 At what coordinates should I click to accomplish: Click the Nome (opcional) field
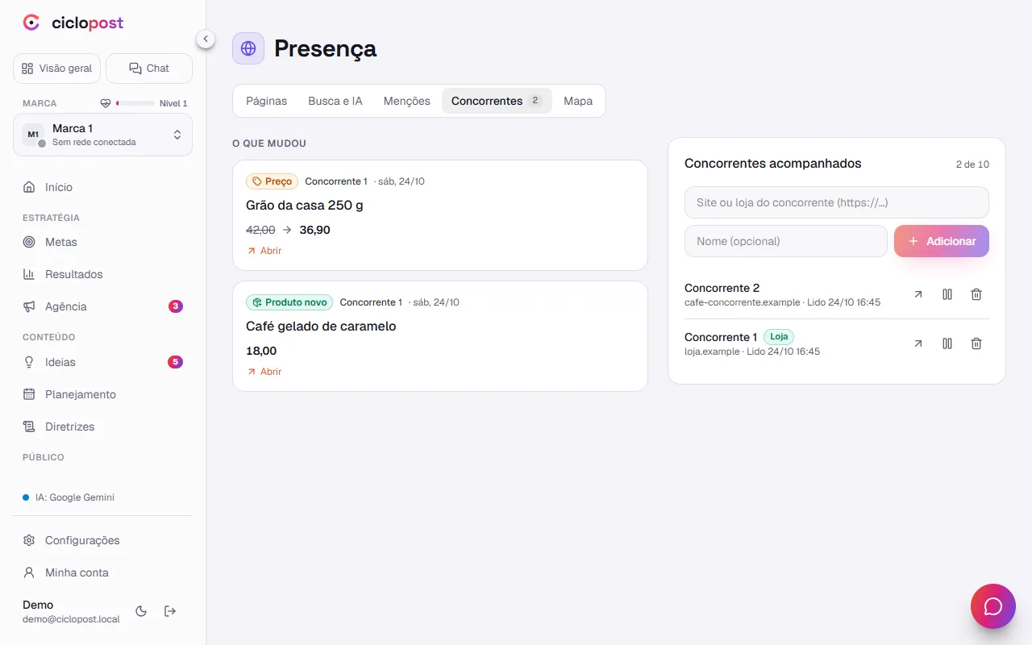coord(786,241)
